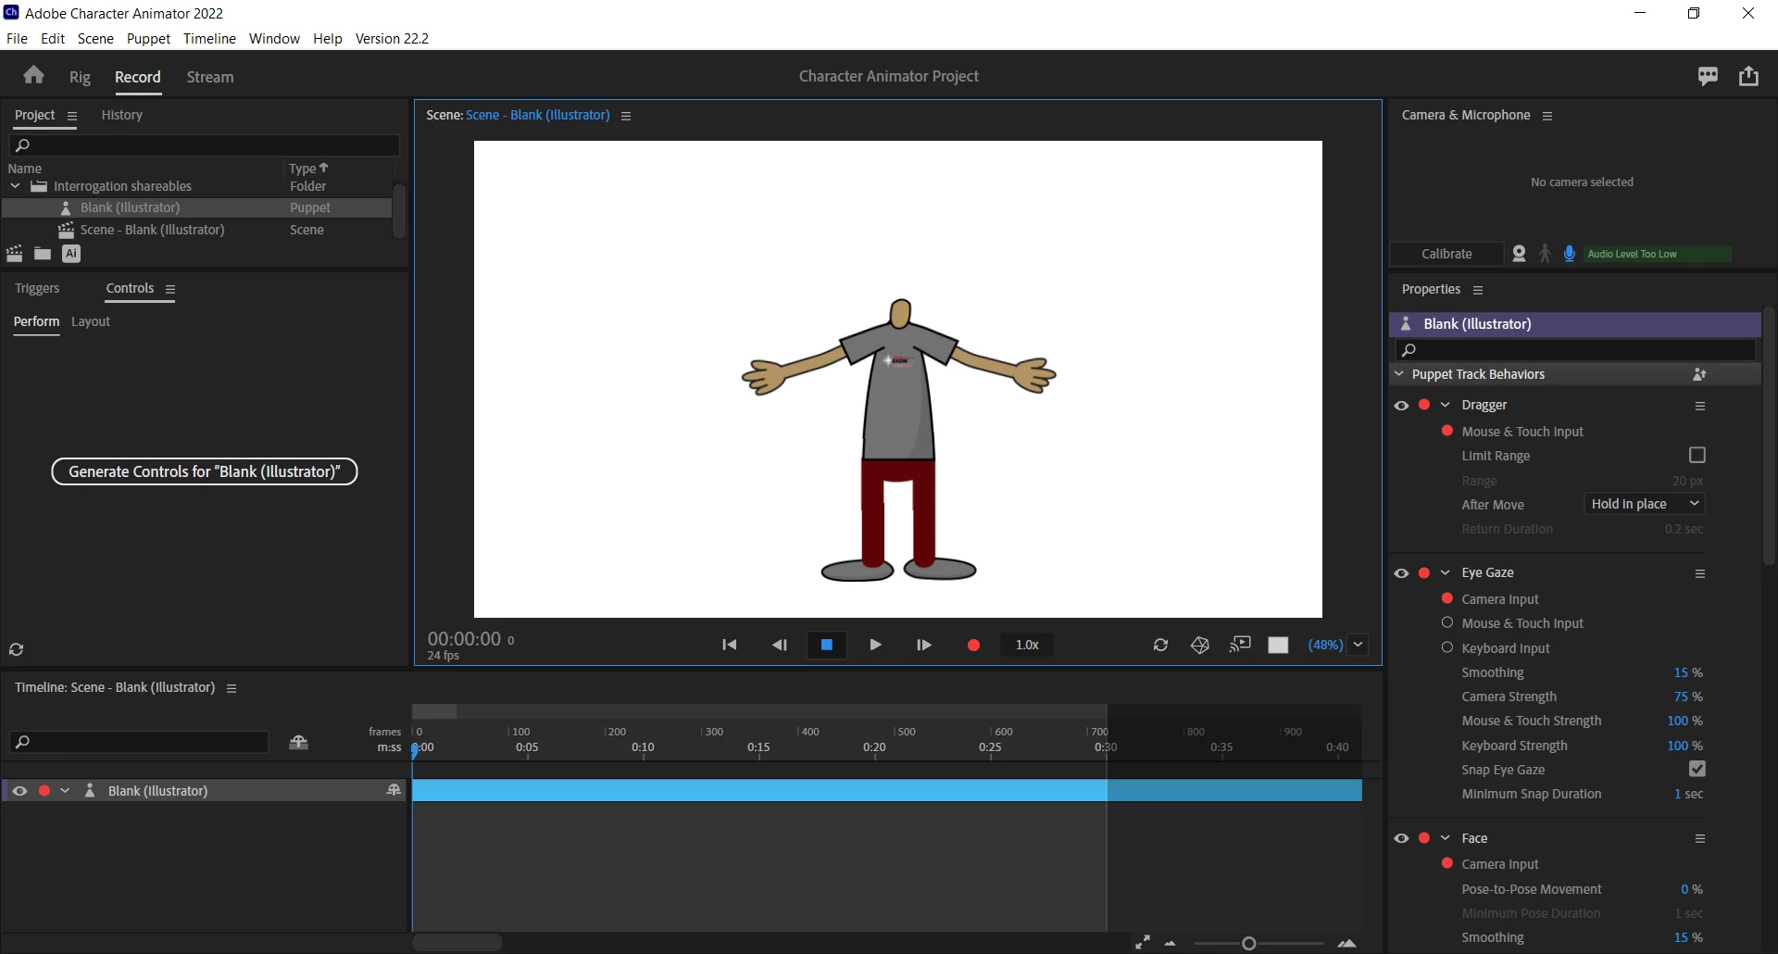
Task: Fit timeline to panel width icon
Action: [1143, 943]
